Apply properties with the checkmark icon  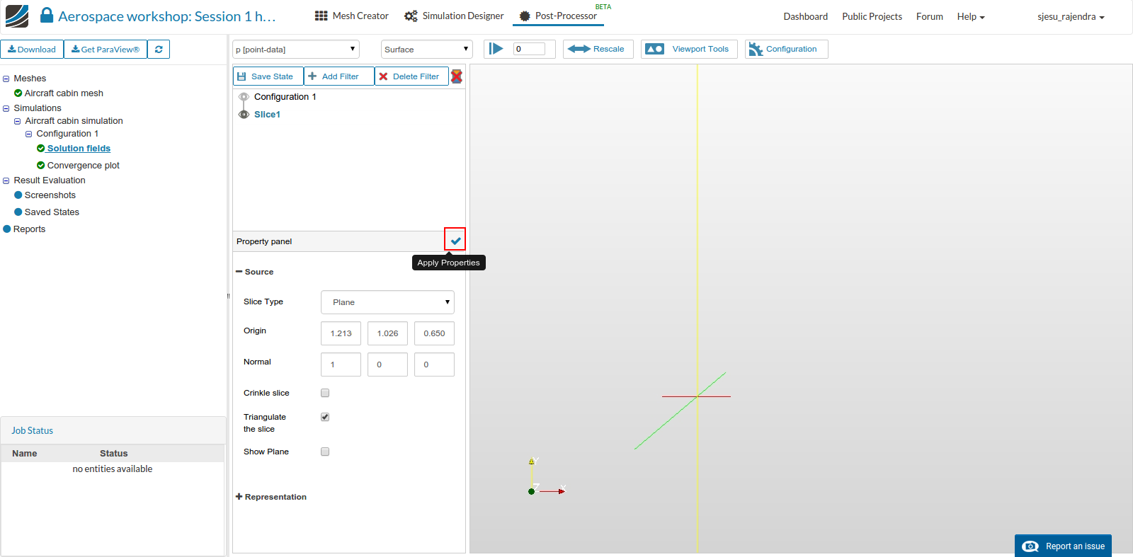(x=455, y=241)
